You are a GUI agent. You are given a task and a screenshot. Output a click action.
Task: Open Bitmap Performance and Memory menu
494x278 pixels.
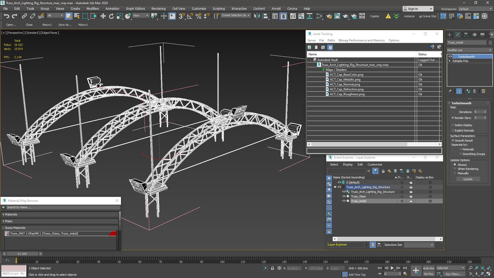tap(361, 40)
